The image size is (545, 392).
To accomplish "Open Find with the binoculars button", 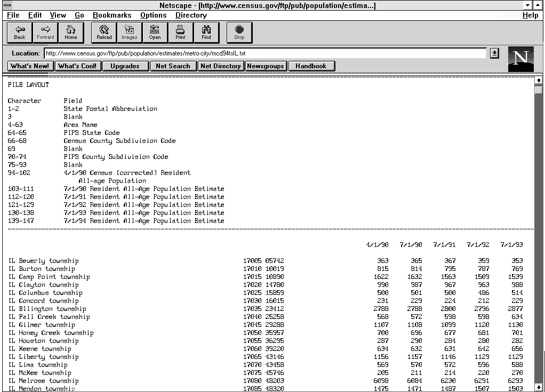I will click(x=206, y=33).
